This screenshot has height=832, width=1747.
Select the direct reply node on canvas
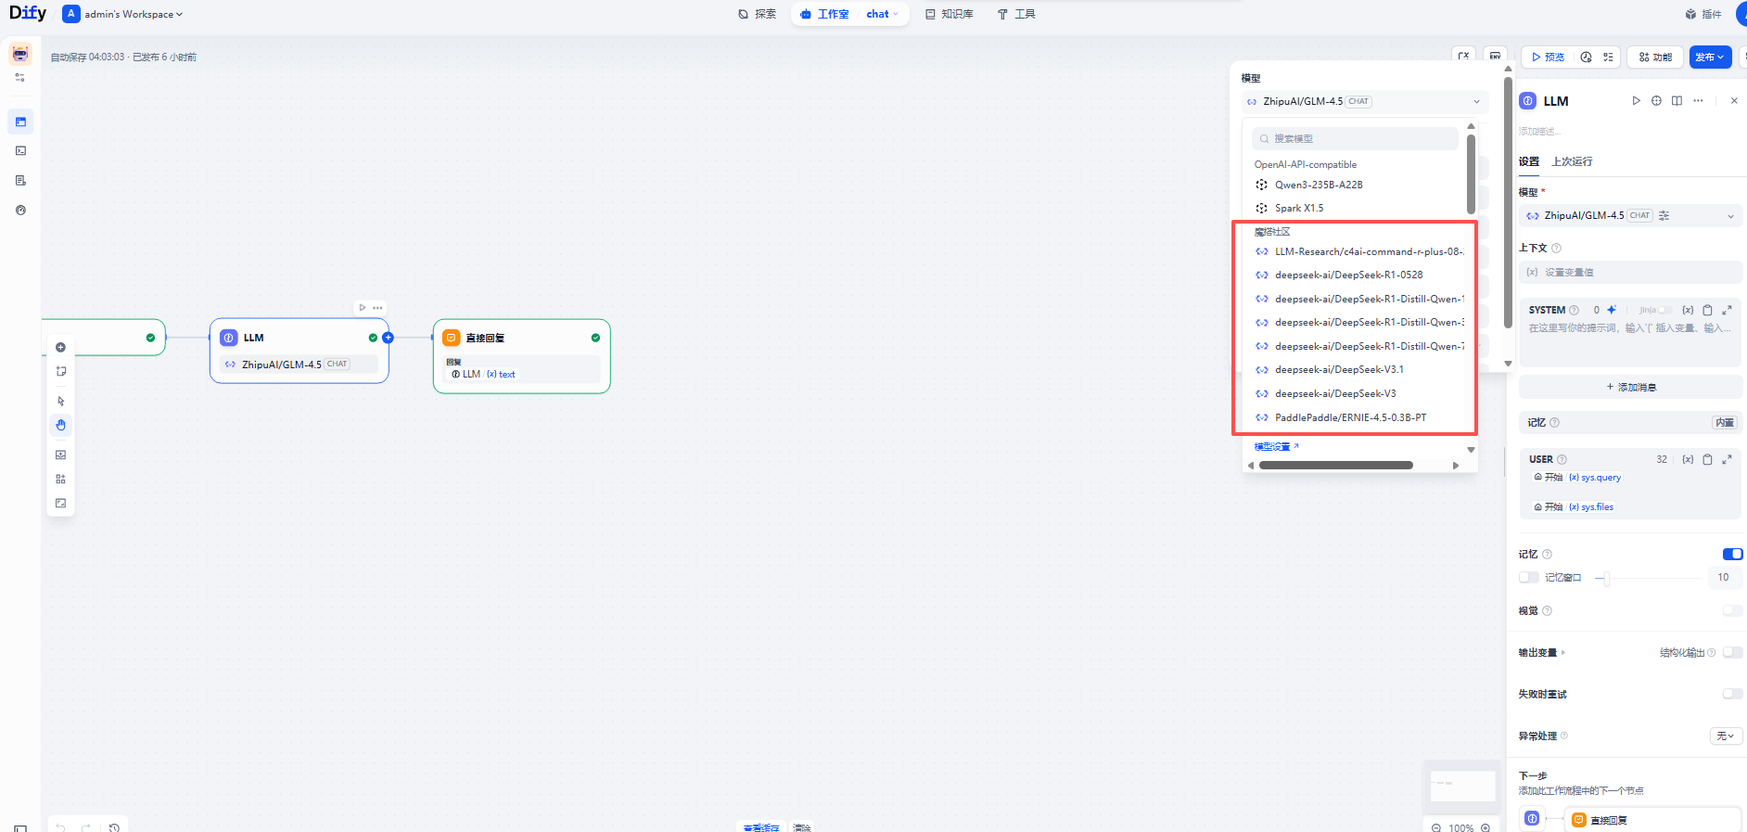point(522,356)
